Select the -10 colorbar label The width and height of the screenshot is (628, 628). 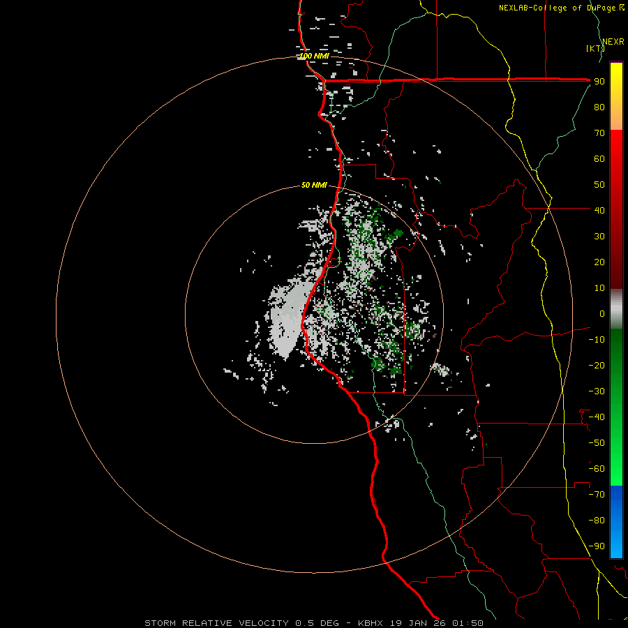coord(597,340)
